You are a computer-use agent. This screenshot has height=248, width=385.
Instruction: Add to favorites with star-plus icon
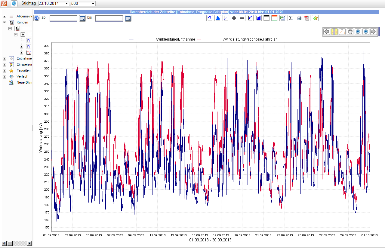[x=315, y=18]
